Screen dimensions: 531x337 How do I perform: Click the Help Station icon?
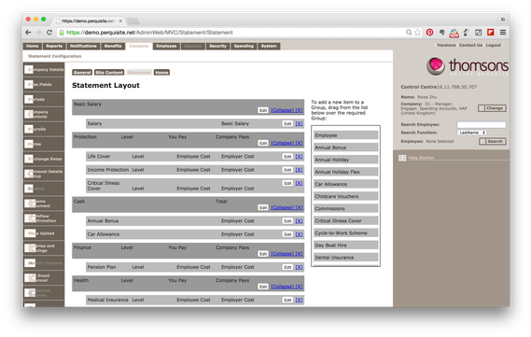[x=402, y=158]
